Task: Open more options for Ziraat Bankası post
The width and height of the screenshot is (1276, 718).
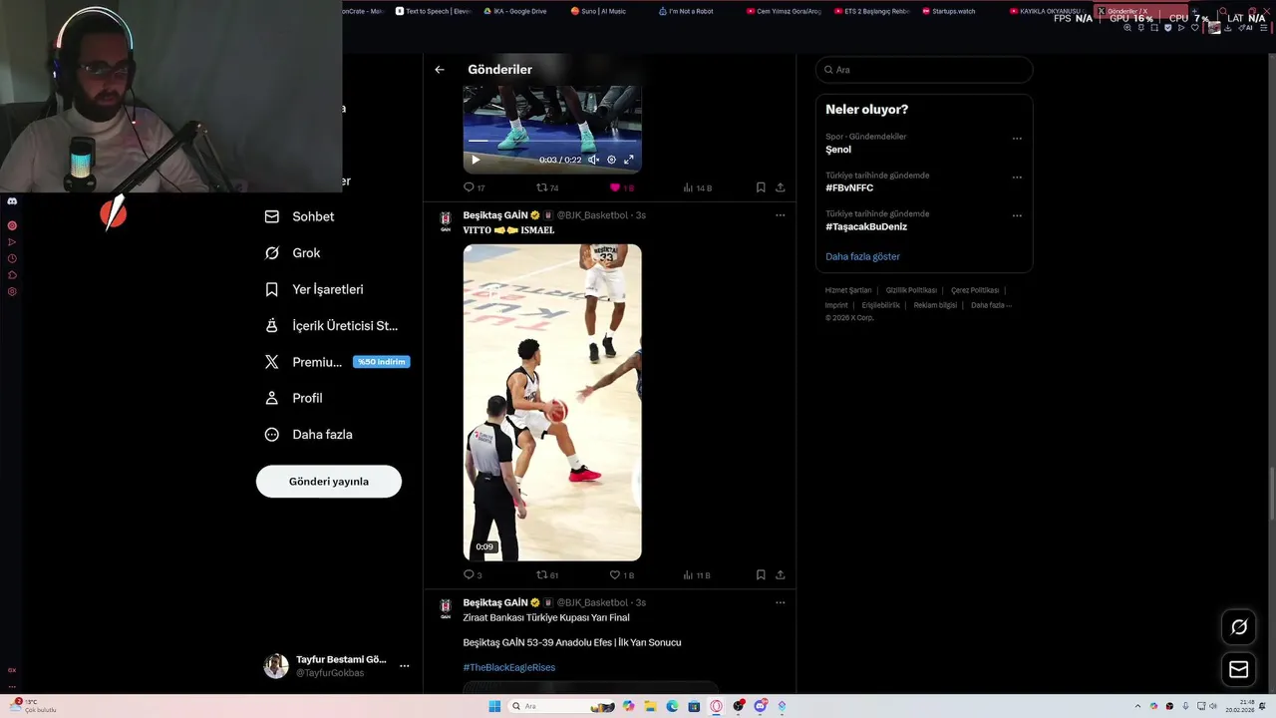Action: point(780,602)
